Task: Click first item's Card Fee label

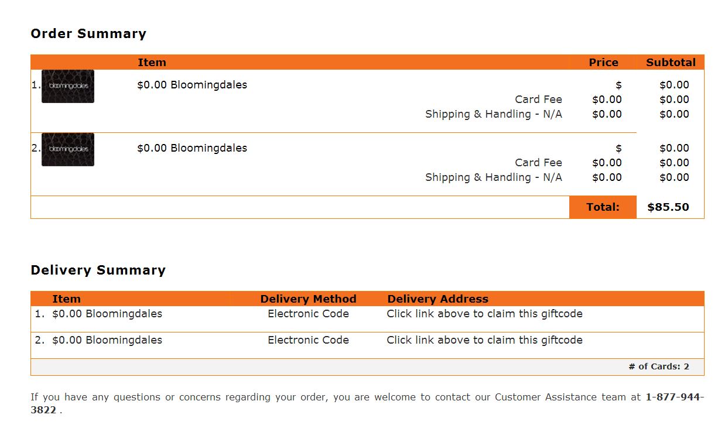Action: click(538, 100)
